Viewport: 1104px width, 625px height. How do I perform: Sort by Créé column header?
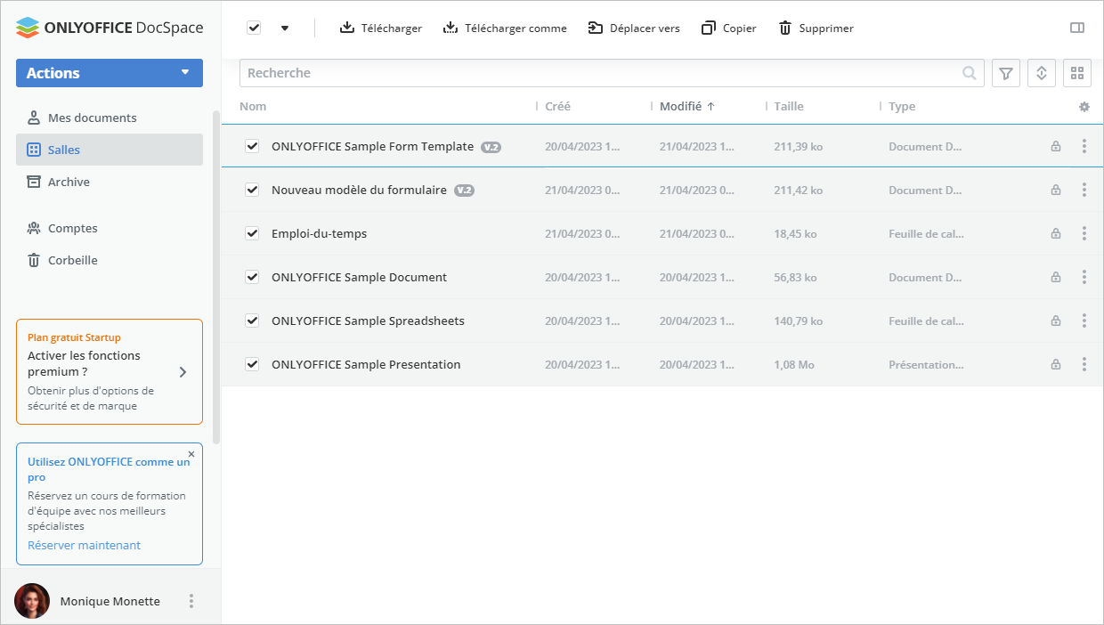[557, 106]
